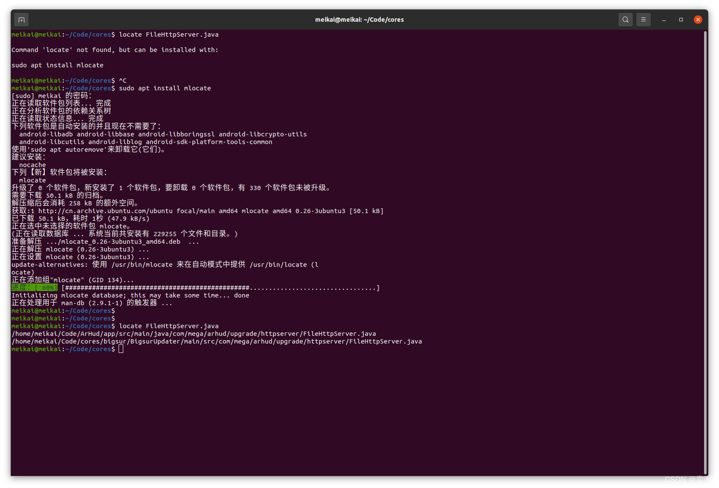
Task: Click the line '正在分析软件包的依赖关系树'
Action: 61,111
